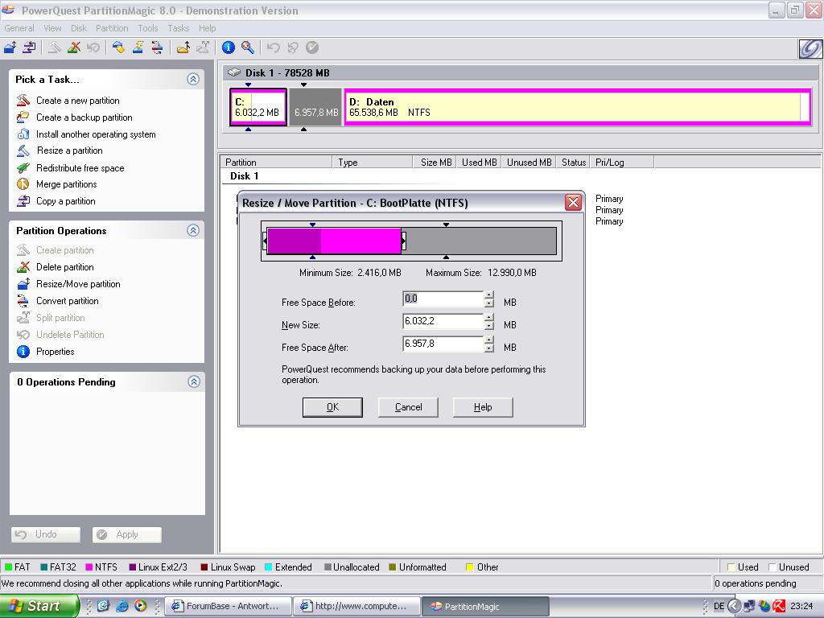
Task: Increase New Size with up spinner arrow
Action: pos(489,318)
